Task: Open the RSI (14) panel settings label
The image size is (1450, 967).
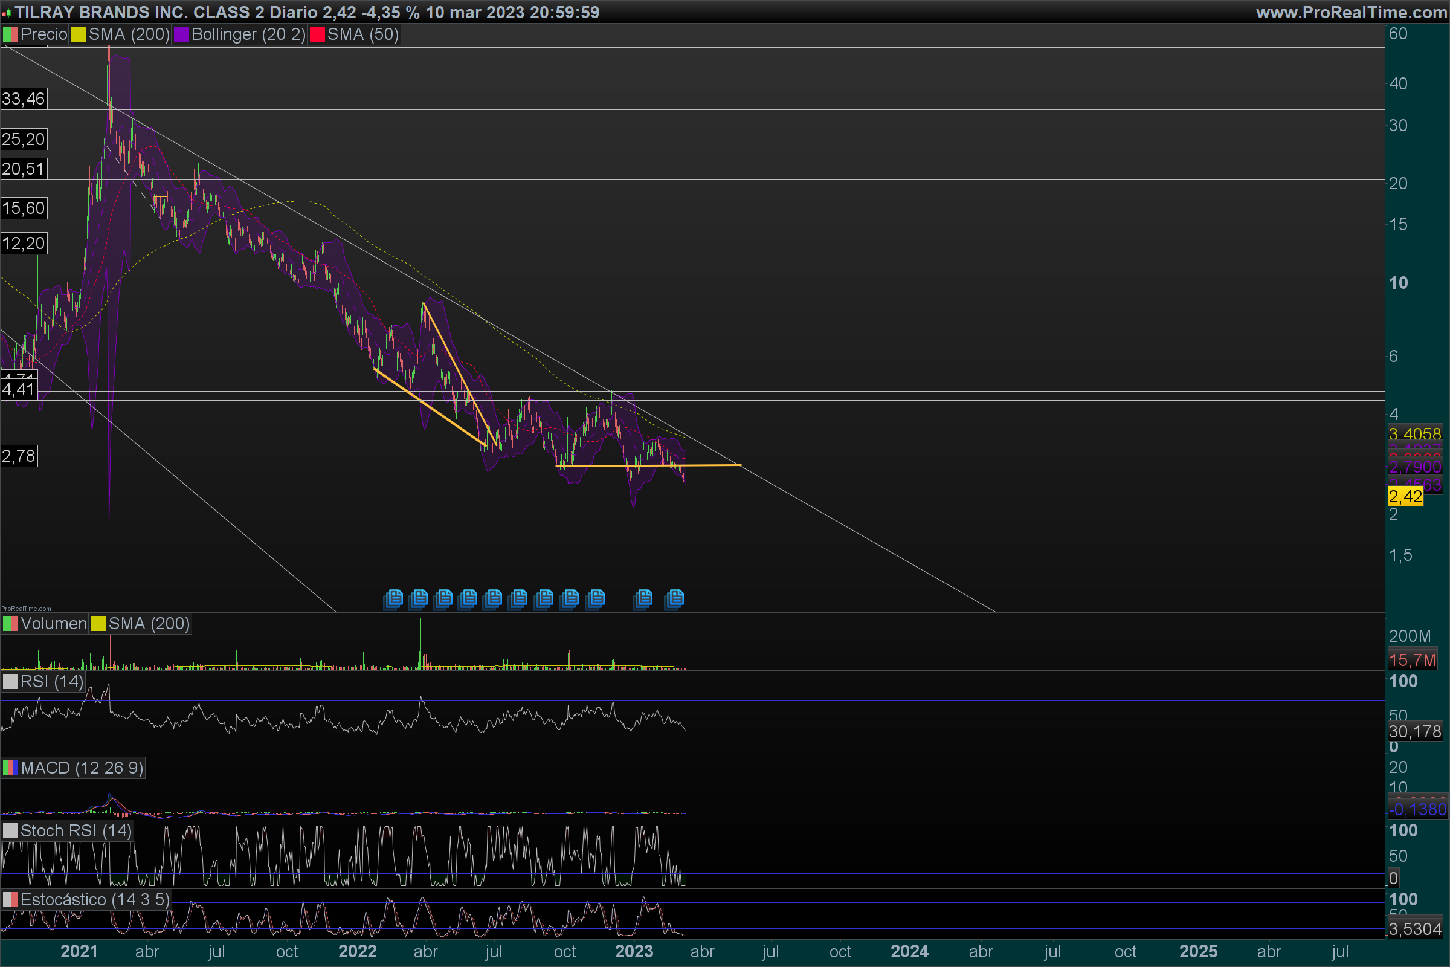Action: pos(51,682)
